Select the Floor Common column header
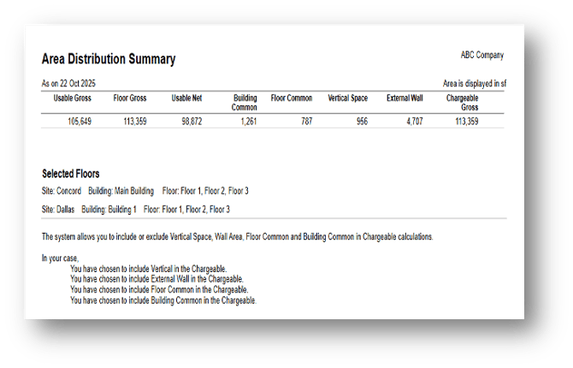 pos(292,98)
